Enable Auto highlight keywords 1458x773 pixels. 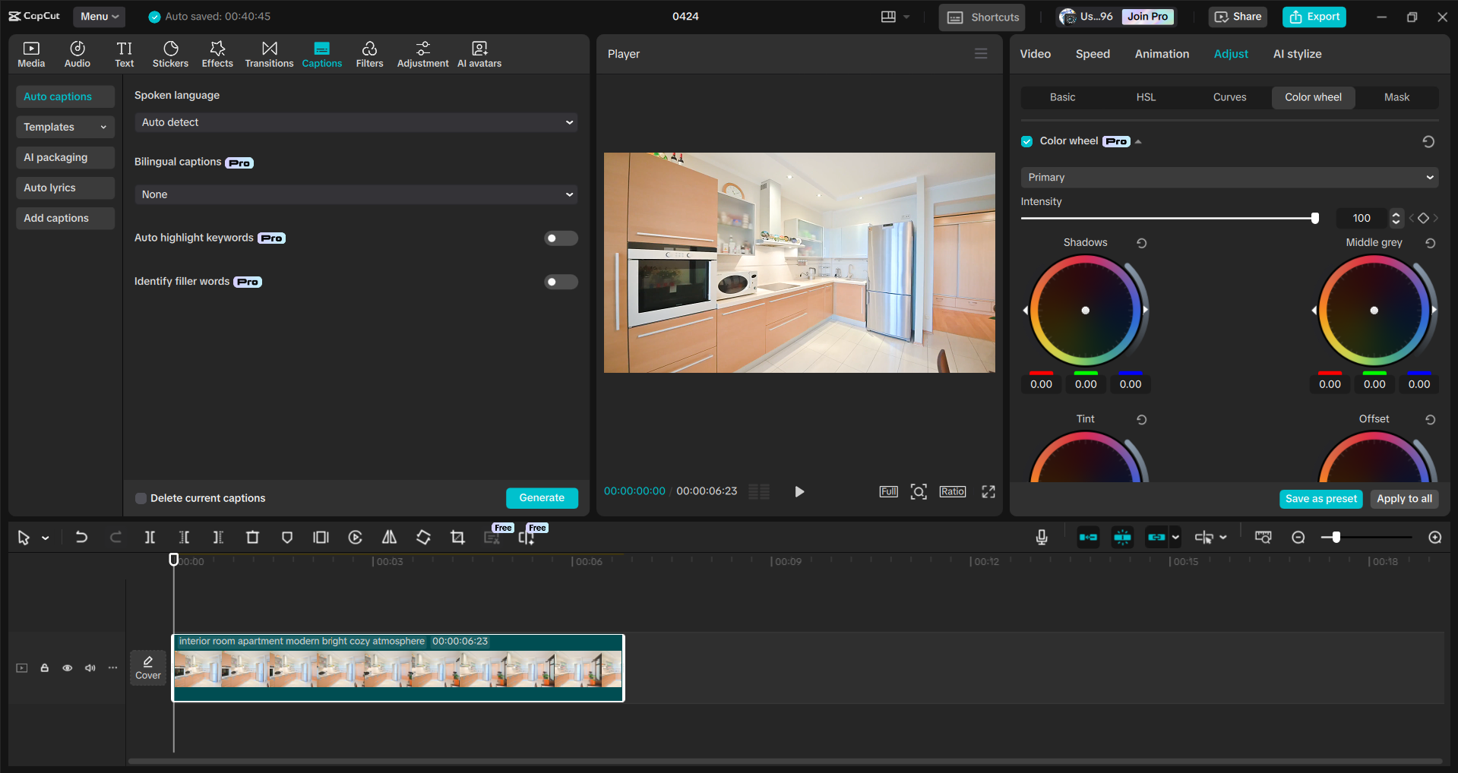[x=560, y=238]
